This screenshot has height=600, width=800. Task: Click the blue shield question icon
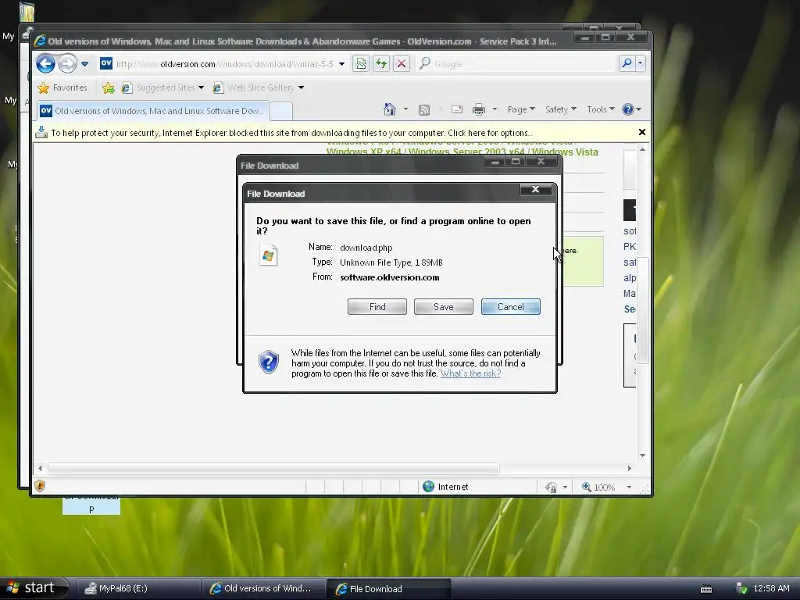click(x=269, y=362)
